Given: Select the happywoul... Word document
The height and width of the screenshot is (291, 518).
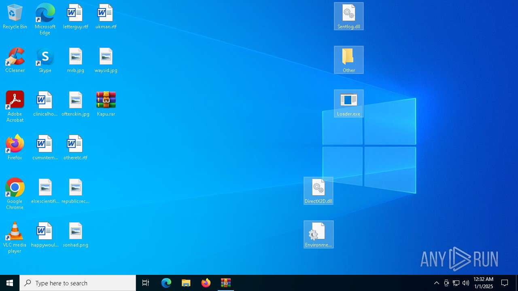Looking at the screenshot, I should (x=45, y=235).
